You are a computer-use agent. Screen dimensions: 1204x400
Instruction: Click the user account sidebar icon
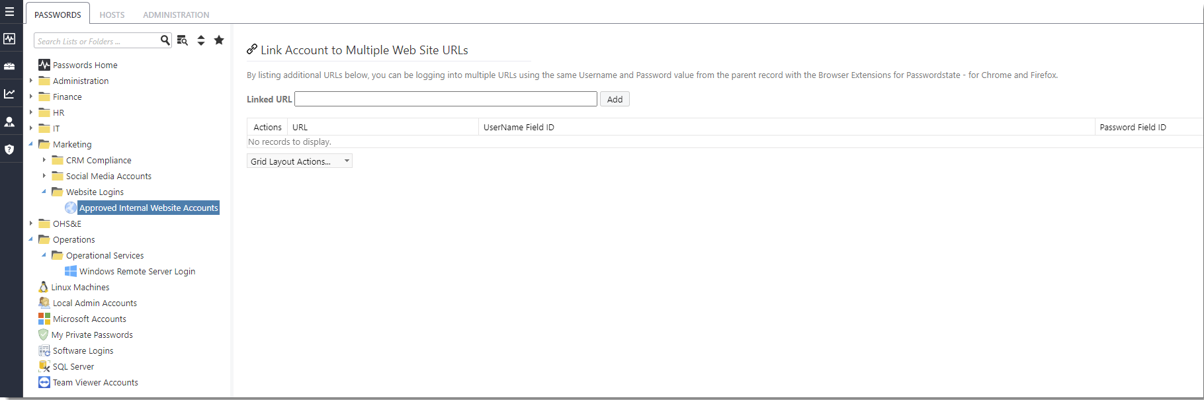pyautogui.click(x=9, y=122)
